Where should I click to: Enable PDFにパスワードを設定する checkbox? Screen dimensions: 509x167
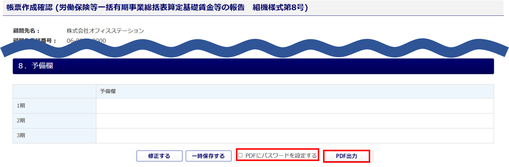pyautogui.click(x=240, y=156)
